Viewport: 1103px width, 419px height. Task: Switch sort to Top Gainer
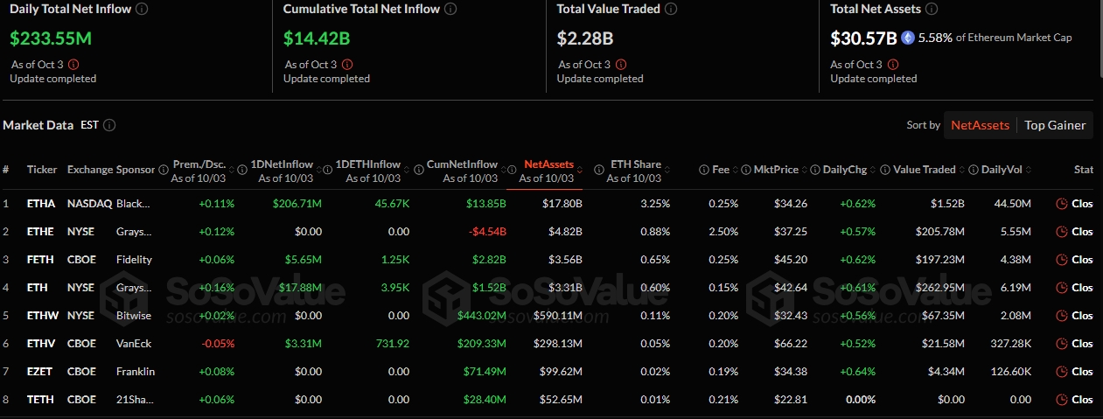click(1055, 125)
